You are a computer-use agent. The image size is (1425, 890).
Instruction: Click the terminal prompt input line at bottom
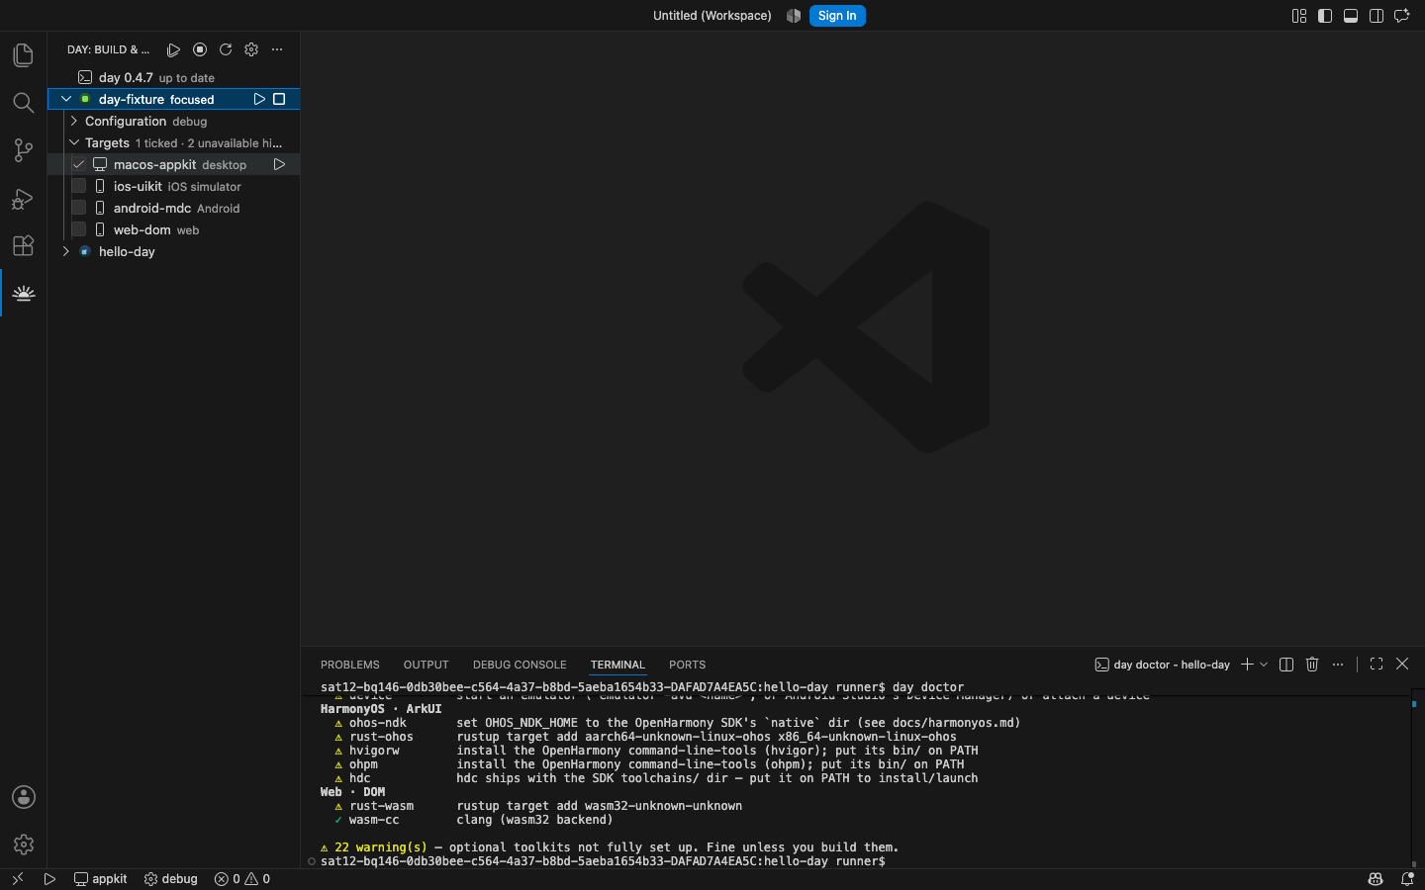(603, 861)
